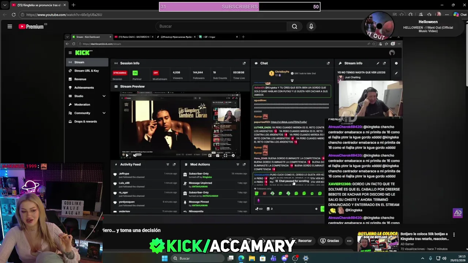Viewport: 468px width, 263px height.
Task: Select Stream in the Kick sidebar
Action: 87,62
